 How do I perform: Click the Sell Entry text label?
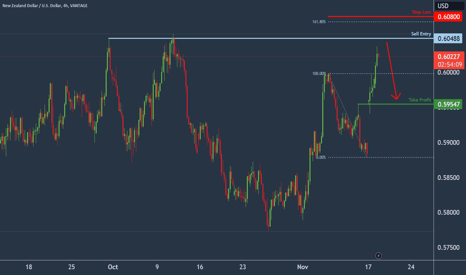coord(421,34)
